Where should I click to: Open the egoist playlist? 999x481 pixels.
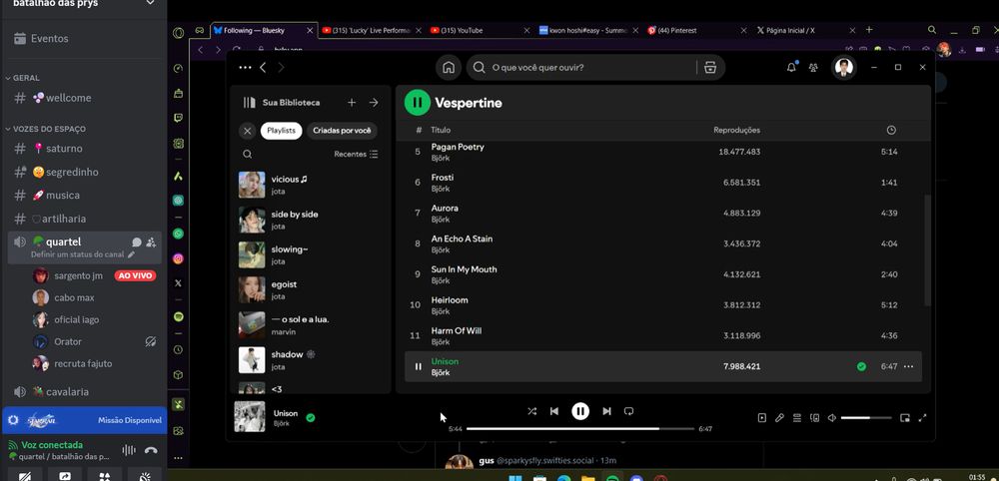311,289
